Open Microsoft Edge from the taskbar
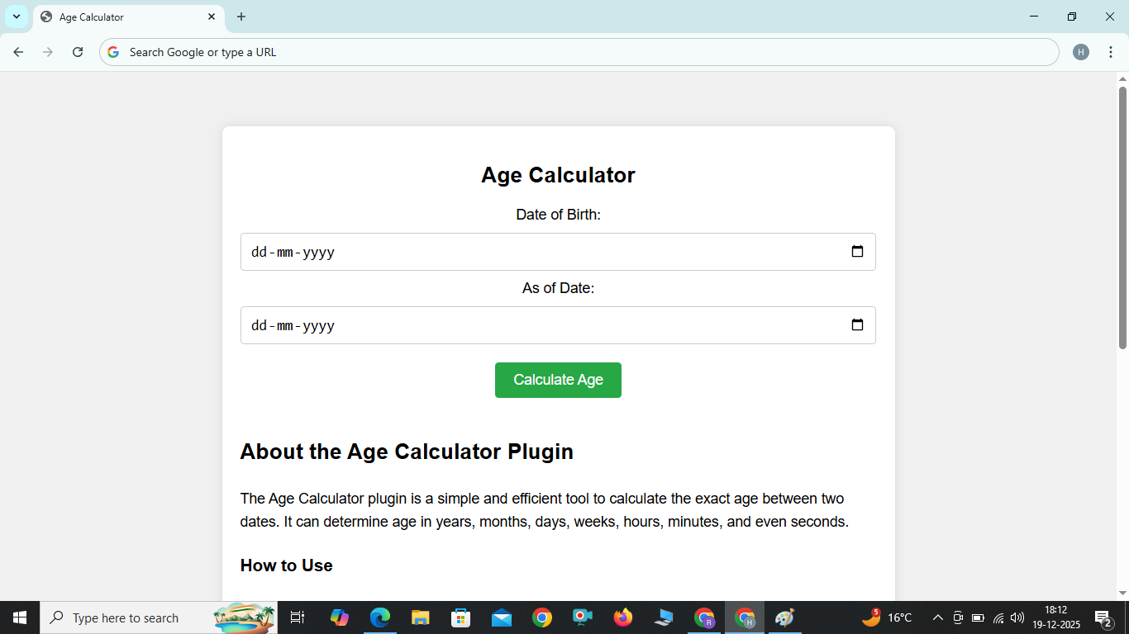 tap(379, 617)
